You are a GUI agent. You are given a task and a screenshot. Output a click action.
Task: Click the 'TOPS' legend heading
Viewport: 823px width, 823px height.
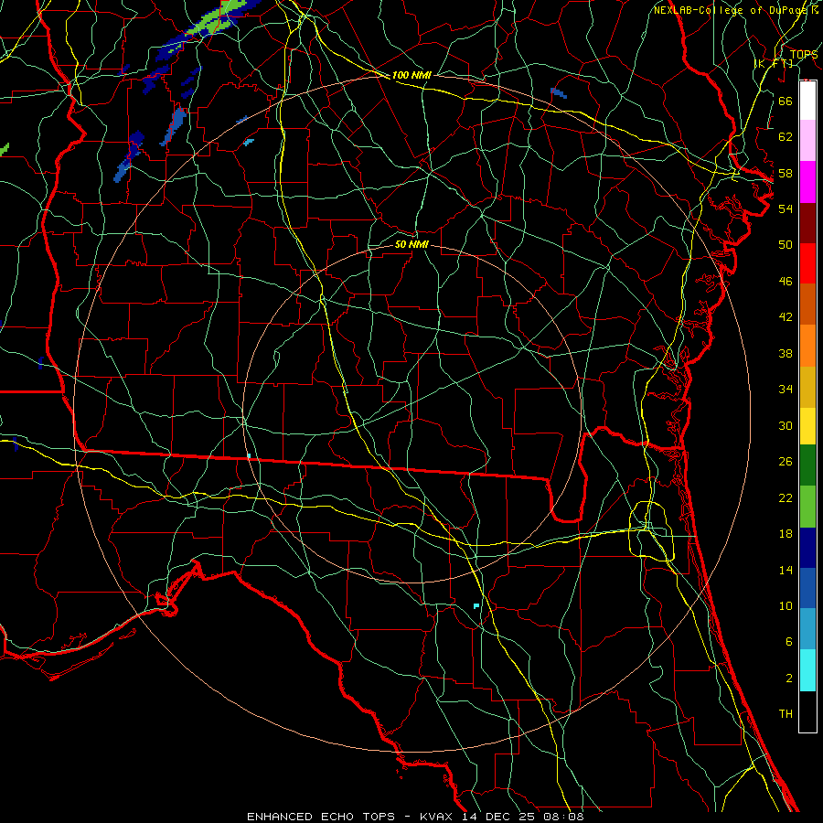[804, 54]
